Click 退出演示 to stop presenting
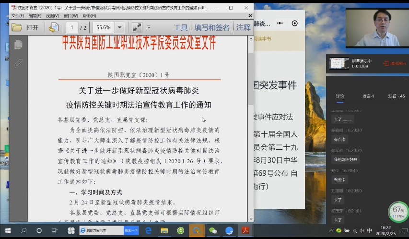Screen dimensions: 409x239 (394, 63)
